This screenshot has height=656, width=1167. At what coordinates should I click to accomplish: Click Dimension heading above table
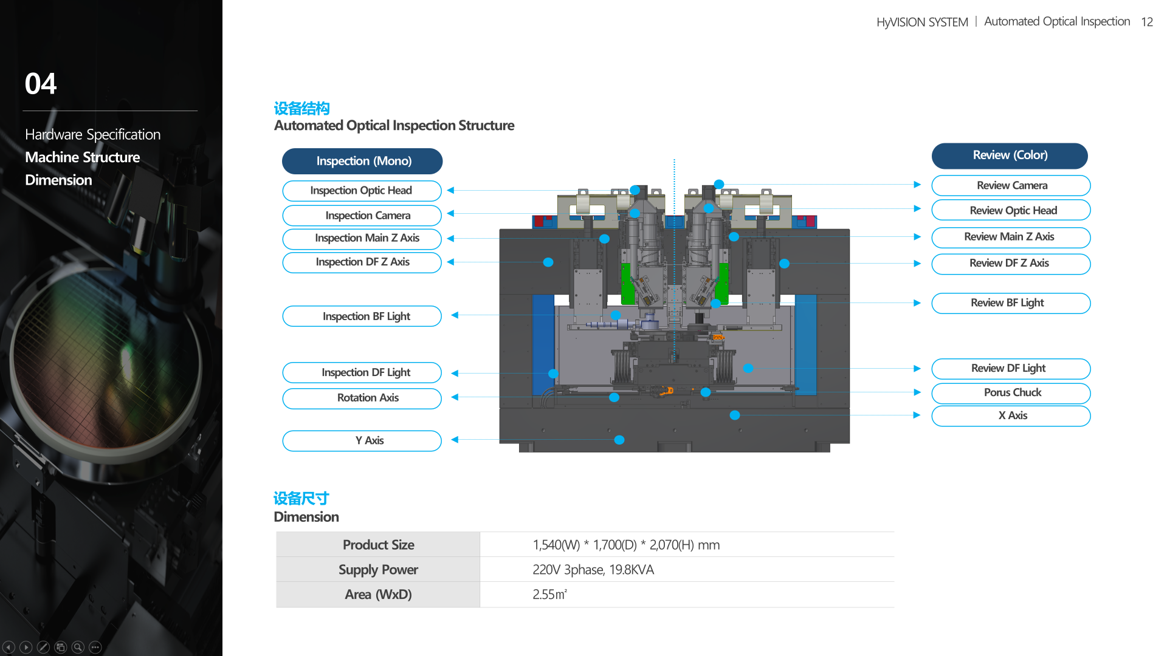(306, 517)
